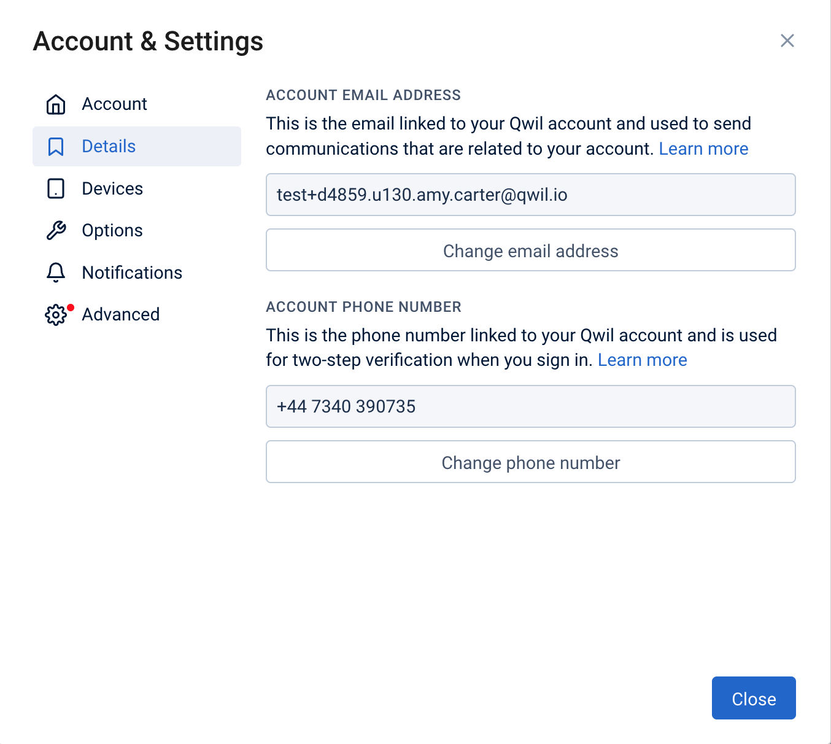The width and height of the screenshot is (831, 744).
Task: Open the Account section
Action: click(x=137, y=104)
